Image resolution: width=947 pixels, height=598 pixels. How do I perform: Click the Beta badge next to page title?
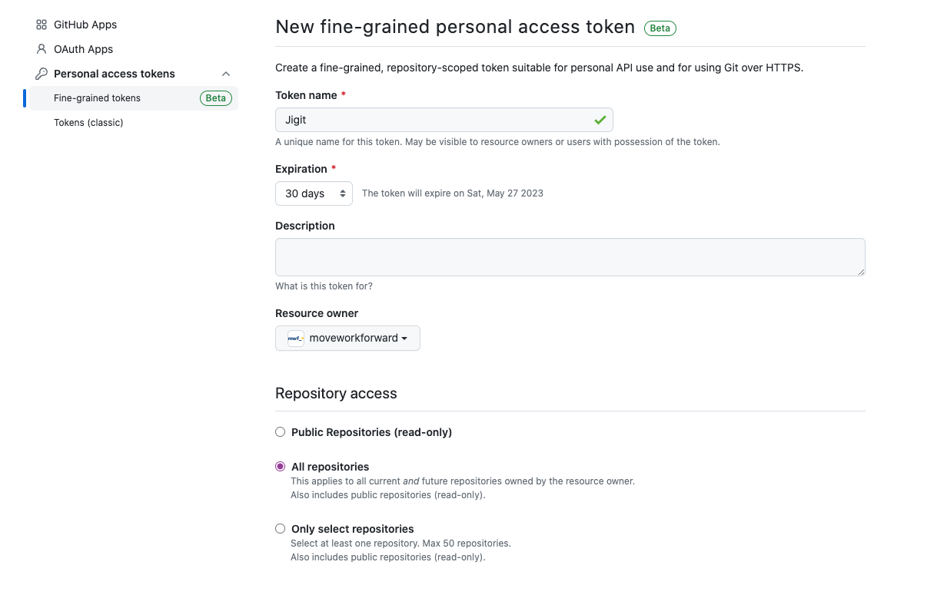point(660,28)
